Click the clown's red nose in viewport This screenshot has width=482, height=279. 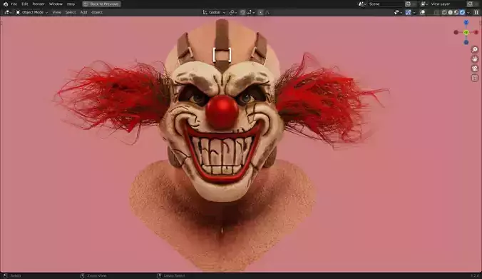pyautogui.click(x=222, y=111)
